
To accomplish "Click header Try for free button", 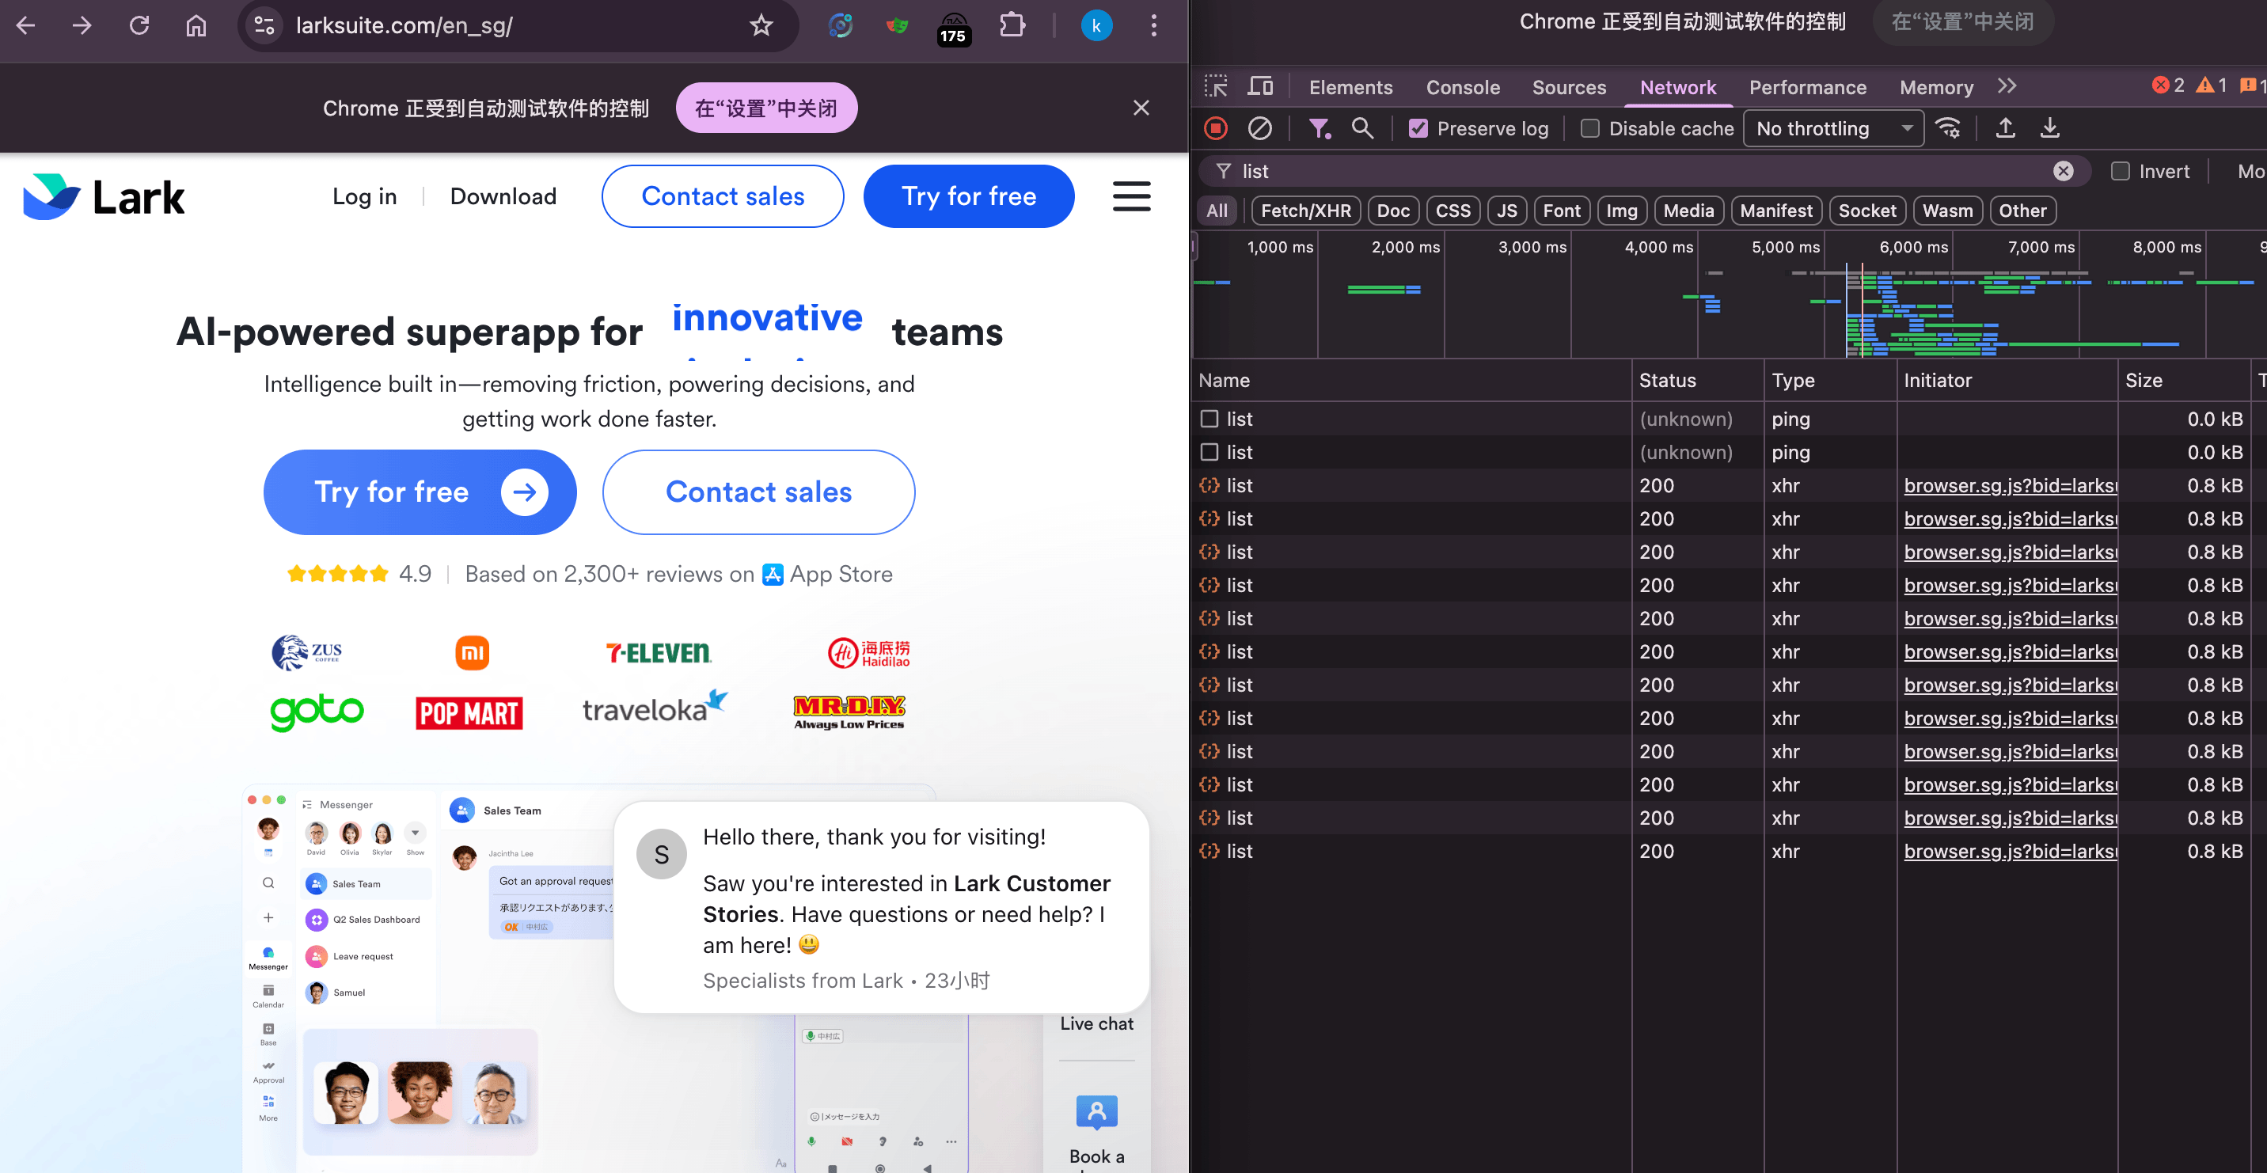I will [x=968, y=196].
